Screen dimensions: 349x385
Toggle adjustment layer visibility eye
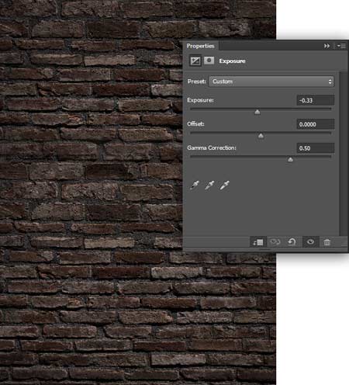pyautogui.click(x=310, y=242)
